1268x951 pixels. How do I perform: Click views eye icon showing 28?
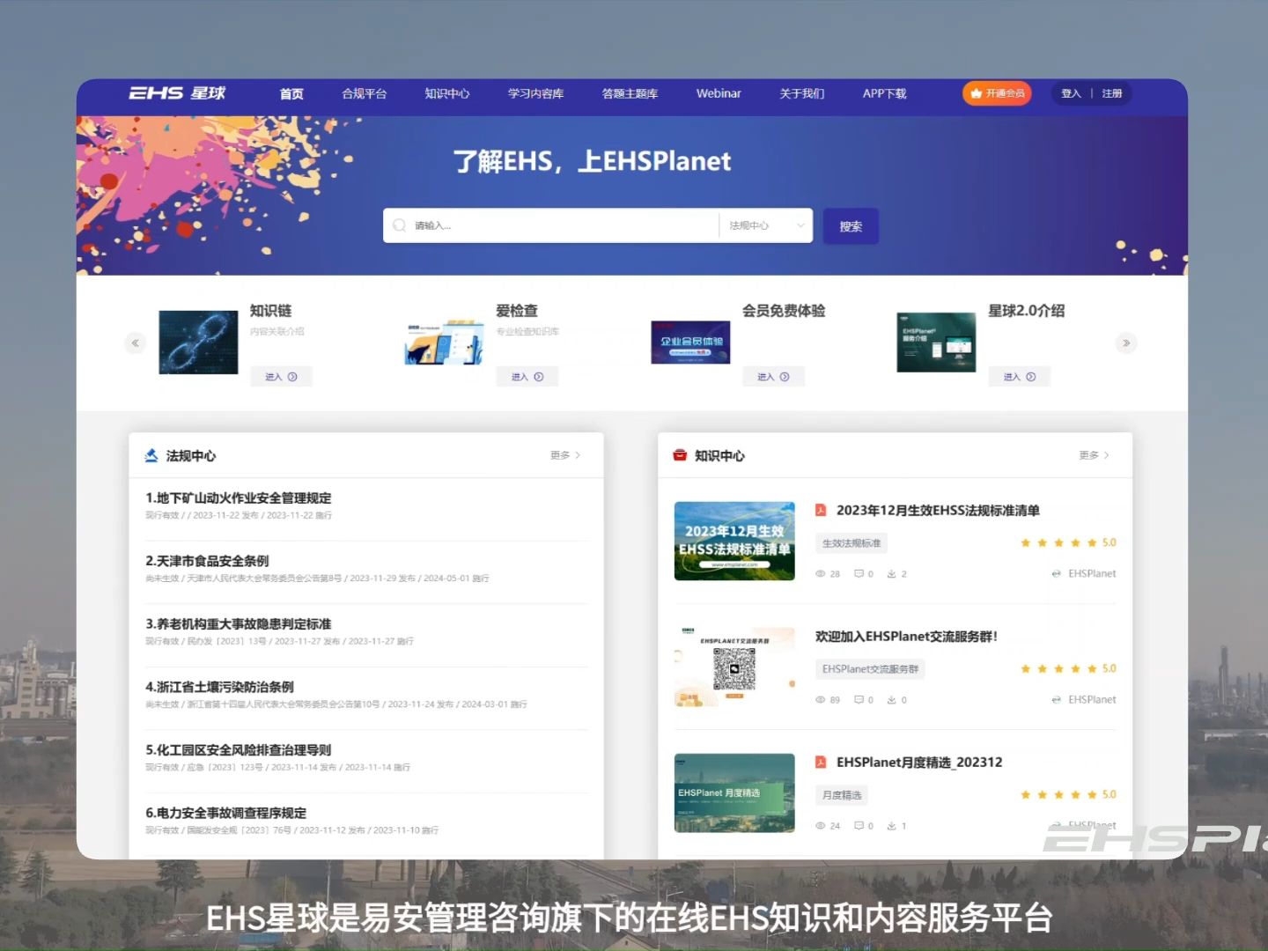tap(821, 574)
